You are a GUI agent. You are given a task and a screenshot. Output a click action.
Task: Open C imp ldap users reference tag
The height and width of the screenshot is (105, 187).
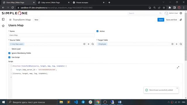coord(17,44)
